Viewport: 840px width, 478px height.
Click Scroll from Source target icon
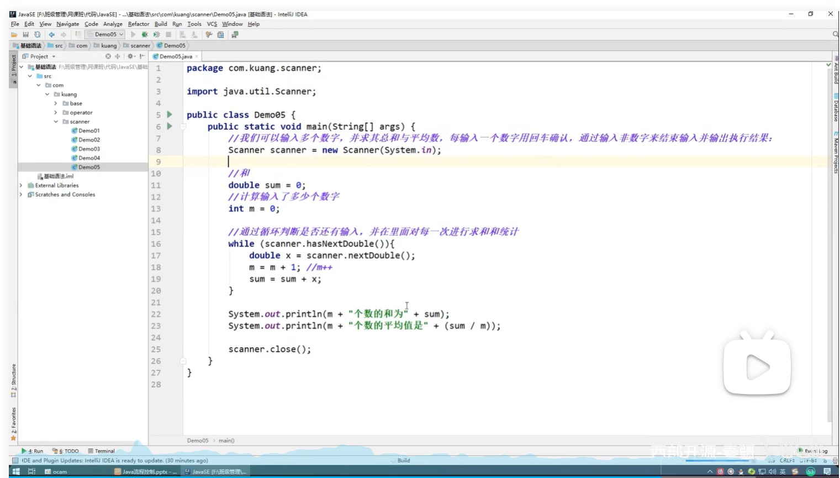(108, 56)
